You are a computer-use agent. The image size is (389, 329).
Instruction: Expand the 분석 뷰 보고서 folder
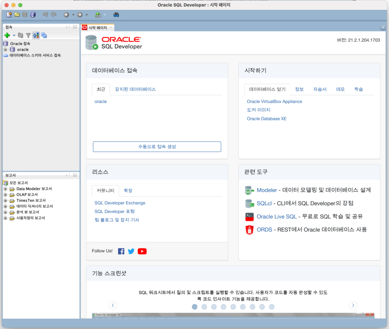pos(5,213)
